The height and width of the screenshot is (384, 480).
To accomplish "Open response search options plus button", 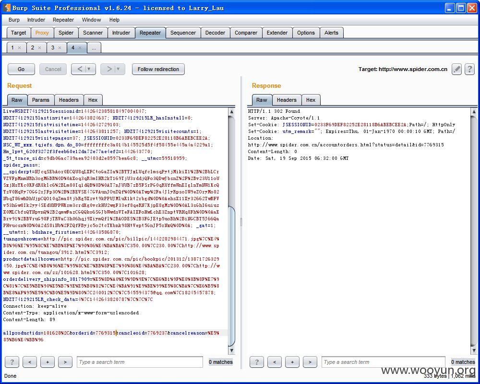I will (292, 362).
